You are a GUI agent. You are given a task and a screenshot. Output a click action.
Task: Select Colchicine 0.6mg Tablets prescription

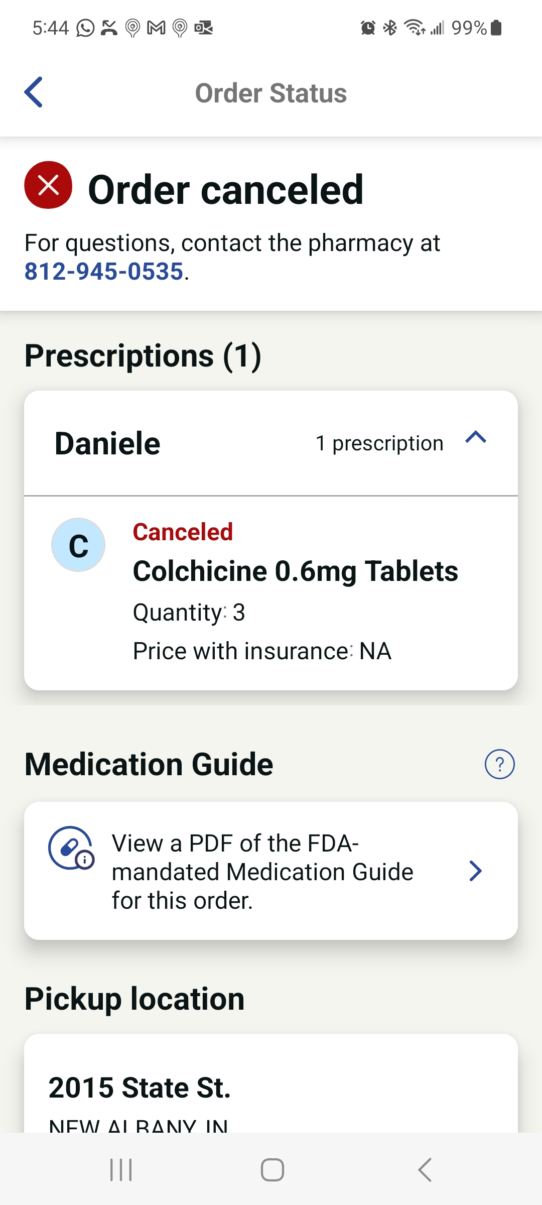point(295,571)
